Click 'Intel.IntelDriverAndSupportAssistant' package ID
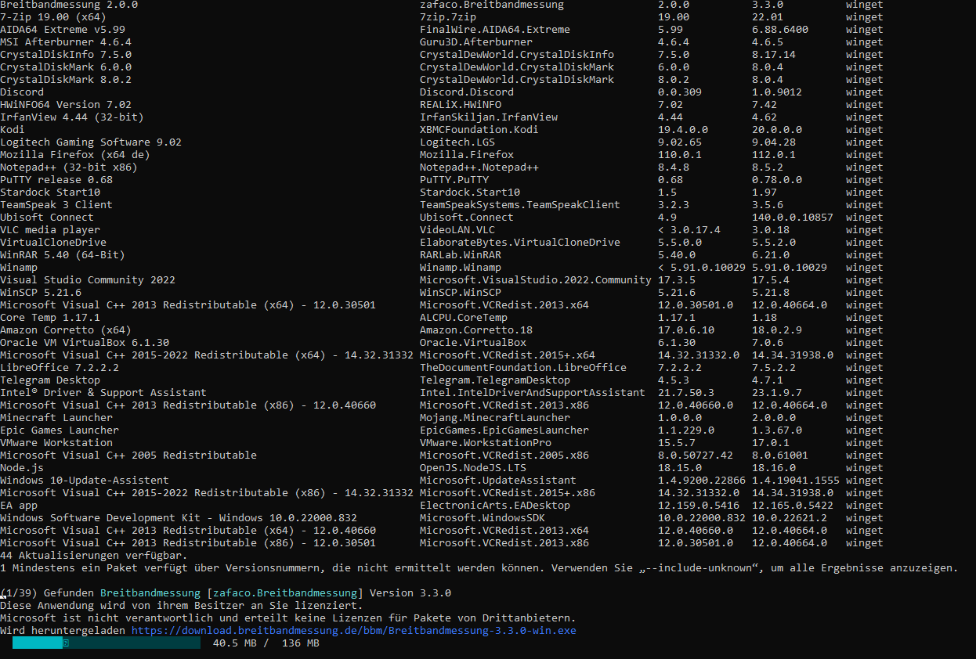This screenshot has width=976, height=659. pyautogui.click(x=533, y=393)
